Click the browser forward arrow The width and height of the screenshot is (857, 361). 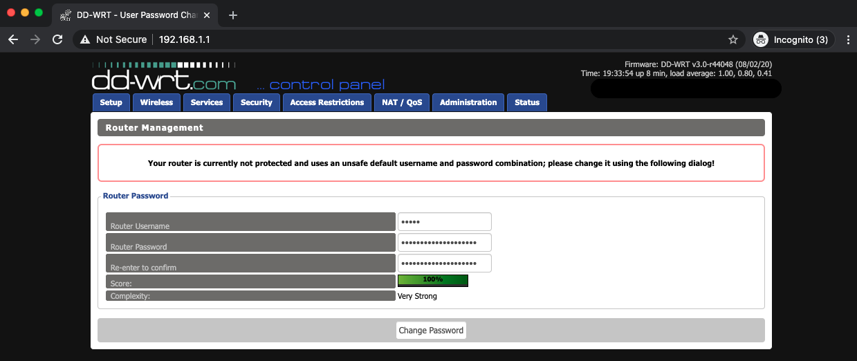coord(35,39)
